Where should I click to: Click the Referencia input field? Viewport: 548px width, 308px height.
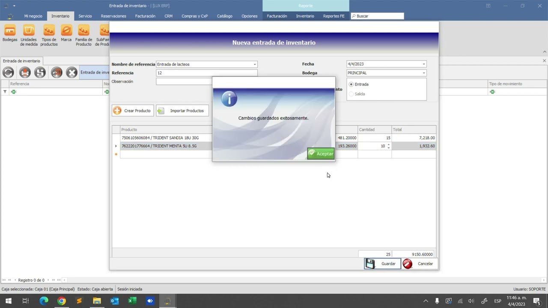[x=207, y=73]
